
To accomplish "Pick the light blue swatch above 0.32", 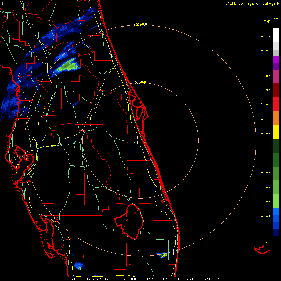I will point(276,212).
